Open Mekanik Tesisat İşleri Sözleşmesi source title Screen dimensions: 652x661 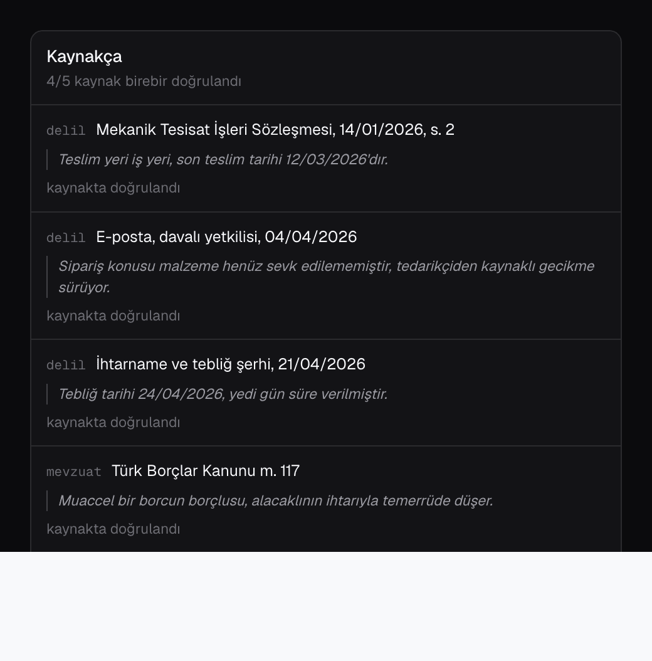[275, 129]
